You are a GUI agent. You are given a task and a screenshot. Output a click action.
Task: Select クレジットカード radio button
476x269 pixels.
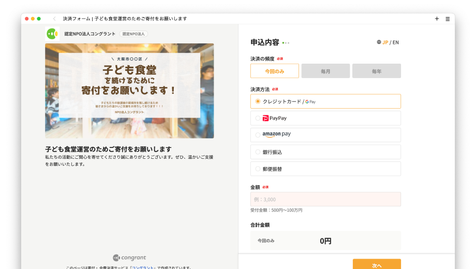click(x=258, y=101)
